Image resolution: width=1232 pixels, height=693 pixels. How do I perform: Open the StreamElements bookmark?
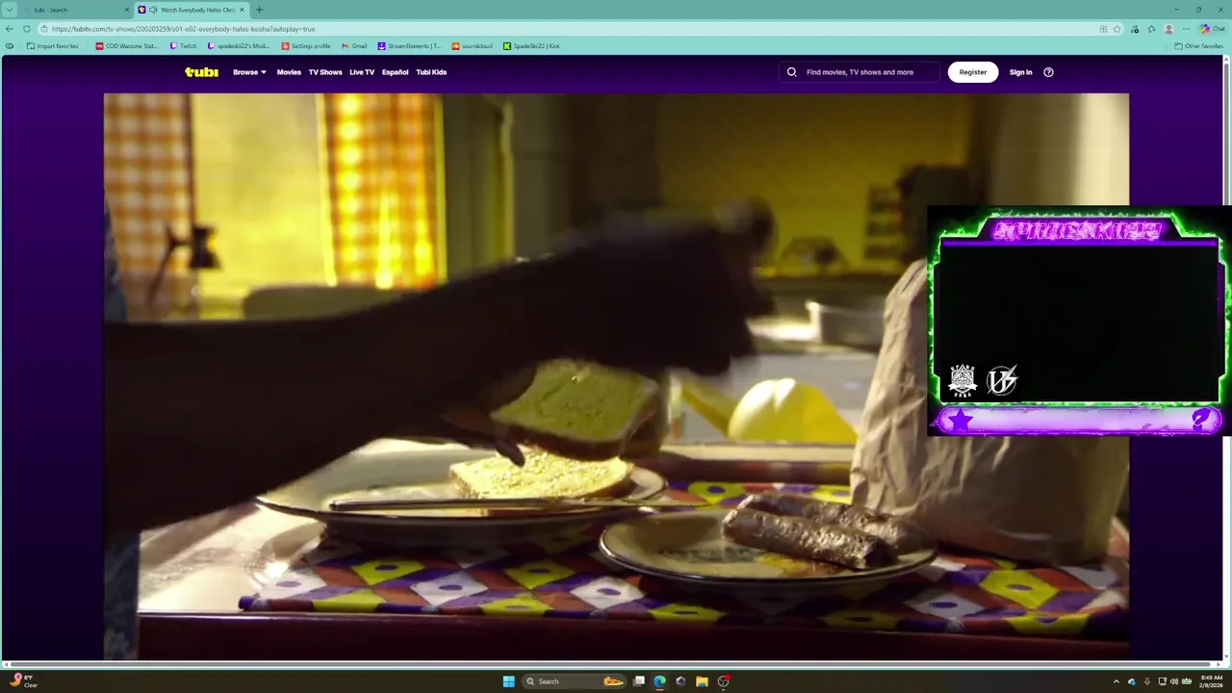tap(409, 46)
